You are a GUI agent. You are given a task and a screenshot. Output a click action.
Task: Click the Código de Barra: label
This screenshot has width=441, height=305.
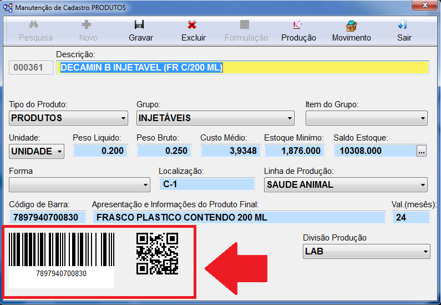point(39,204)
